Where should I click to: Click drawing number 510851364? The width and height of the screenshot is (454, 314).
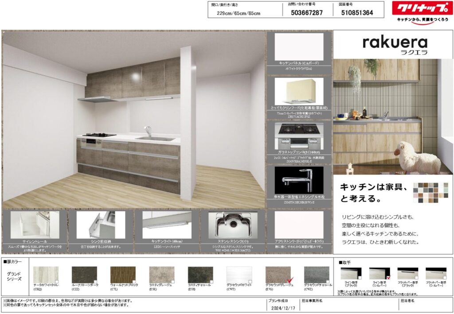[357, 13]
